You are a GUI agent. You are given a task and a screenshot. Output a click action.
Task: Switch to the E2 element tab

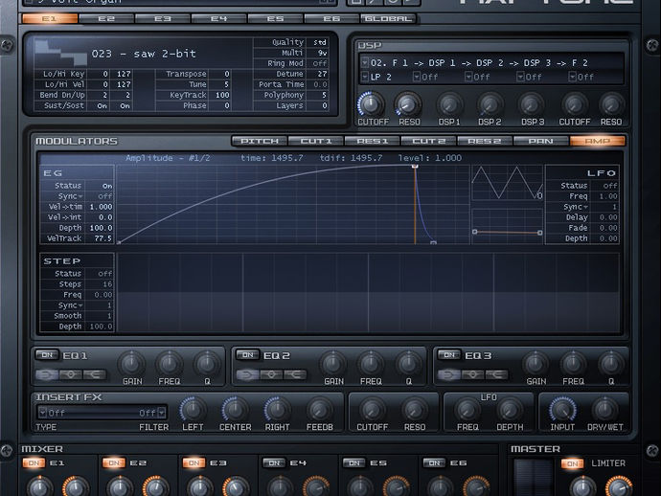click(106, 18)
